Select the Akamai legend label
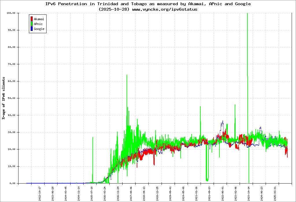Image resolution: width=296 pixels, height=202 pixels. coord(39,19)
